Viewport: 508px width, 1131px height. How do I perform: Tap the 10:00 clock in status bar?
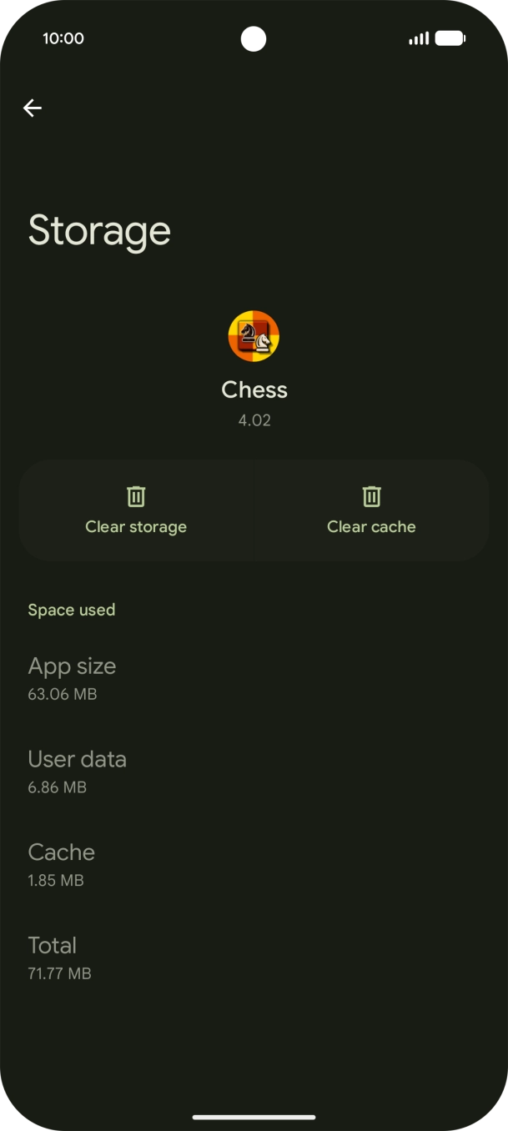[64, 38]
